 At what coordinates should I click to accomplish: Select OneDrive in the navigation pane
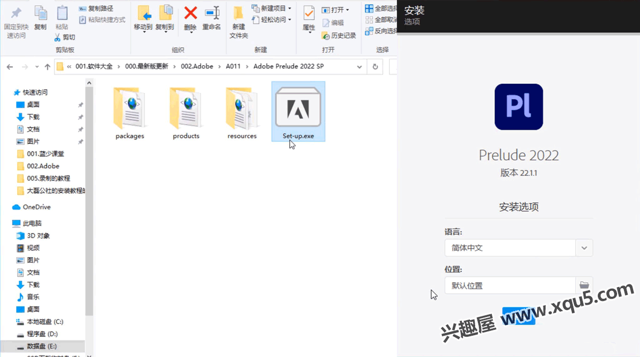tap(36, 207)
